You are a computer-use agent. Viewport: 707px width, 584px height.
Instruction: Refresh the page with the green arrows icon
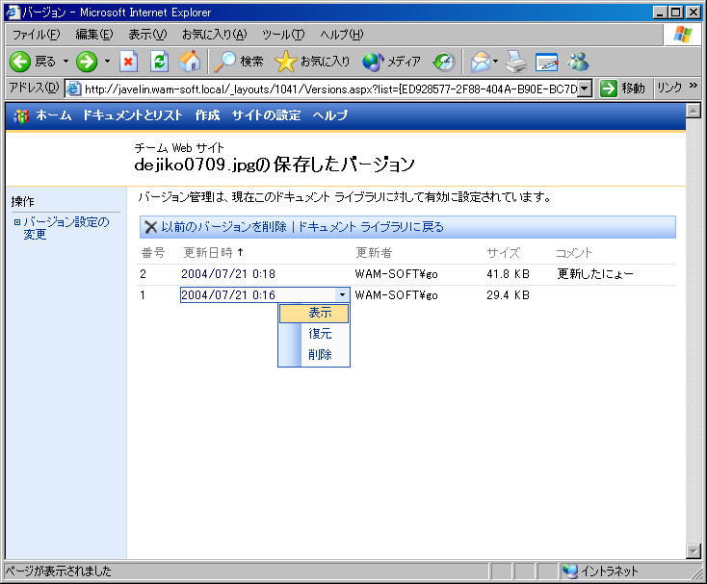coord(159,62)
